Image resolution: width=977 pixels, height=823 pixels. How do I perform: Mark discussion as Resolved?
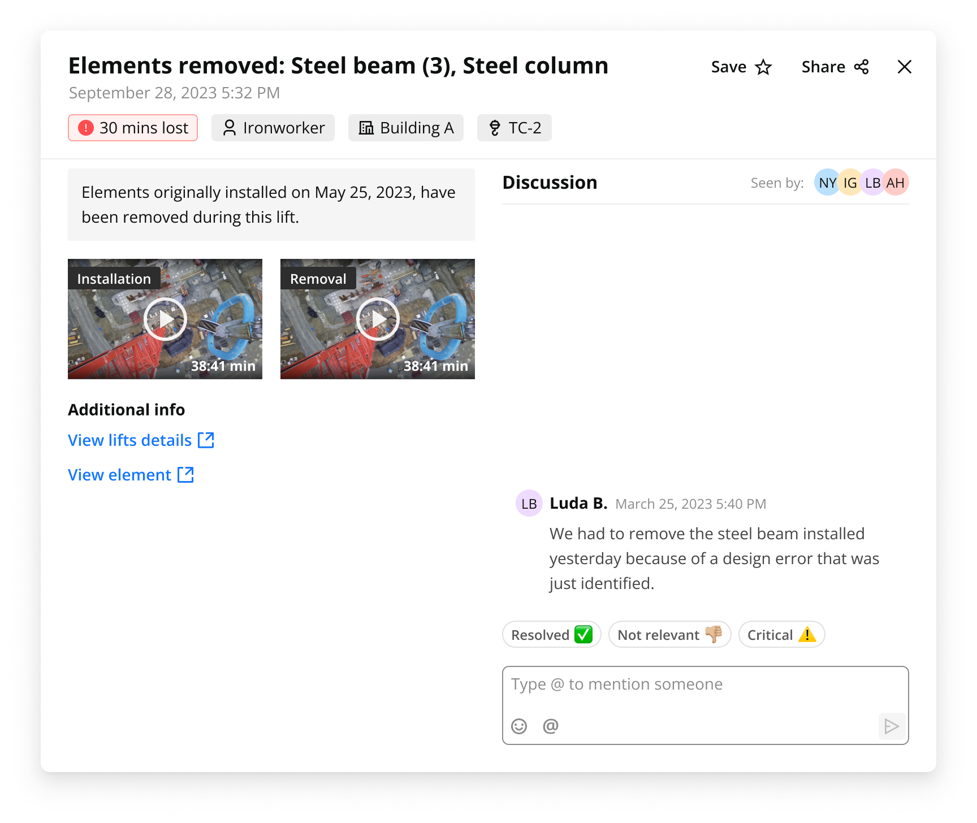(x=551, y=635)
